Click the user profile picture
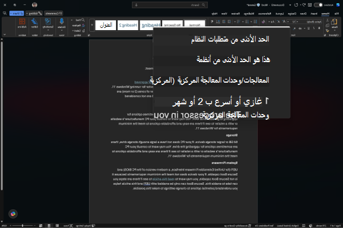Screen dimensions: 343x228 [34, 5]
